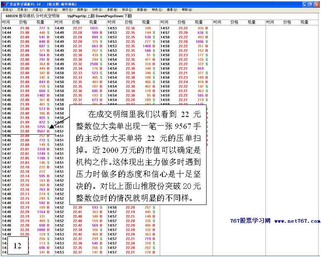Image resolution: width=321 pixels, height=257 pixels.
Task: Open the 报价(B) menu
Action: pyautogui.click(x=52, y=10)
